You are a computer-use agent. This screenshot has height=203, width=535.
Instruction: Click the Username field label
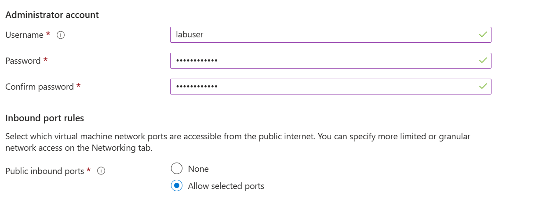24,35
